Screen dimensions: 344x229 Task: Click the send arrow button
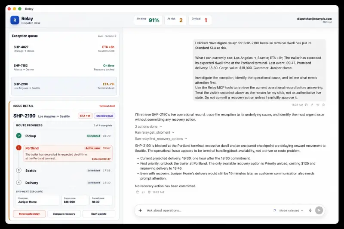[x=319, y=211]
